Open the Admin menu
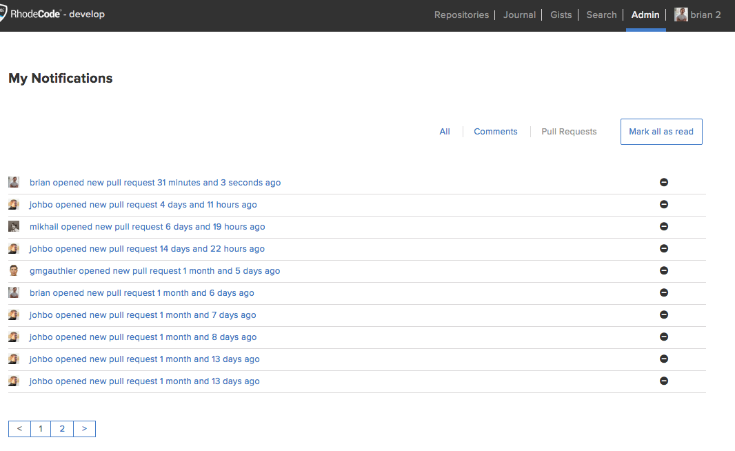Viewport: 735px width, 451px height. pyautogui.click(x=645, y=14)
